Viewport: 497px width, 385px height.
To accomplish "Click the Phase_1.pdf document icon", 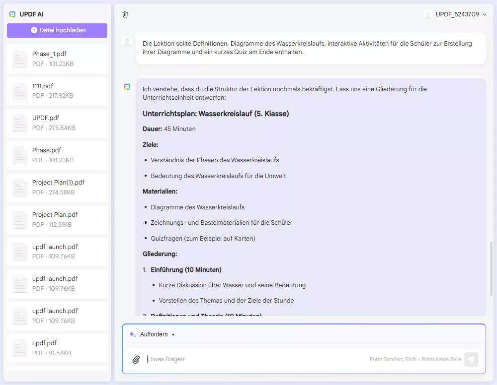I will click(x=20, y=59).
